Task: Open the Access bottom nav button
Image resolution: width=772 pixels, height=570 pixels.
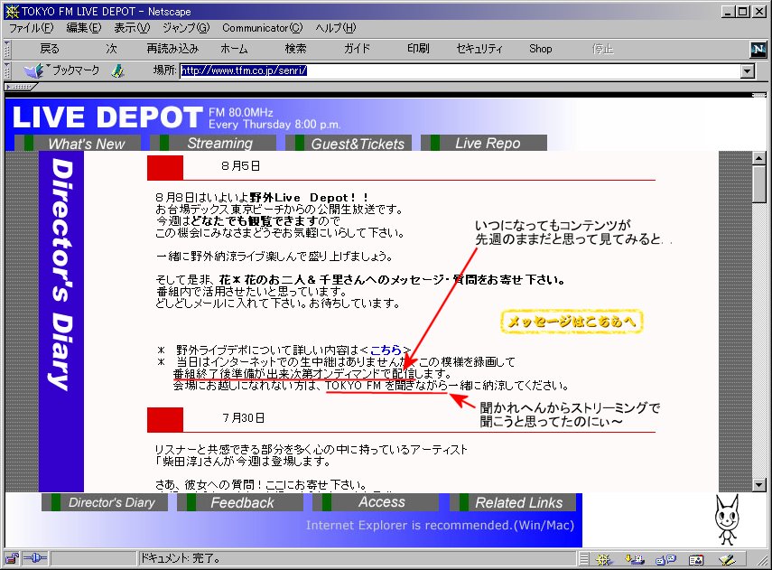Action: click(376, 502)
